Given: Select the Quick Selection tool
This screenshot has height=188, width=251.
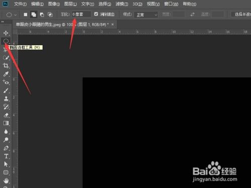Looking at the screenshot, I should coord(6,58).
